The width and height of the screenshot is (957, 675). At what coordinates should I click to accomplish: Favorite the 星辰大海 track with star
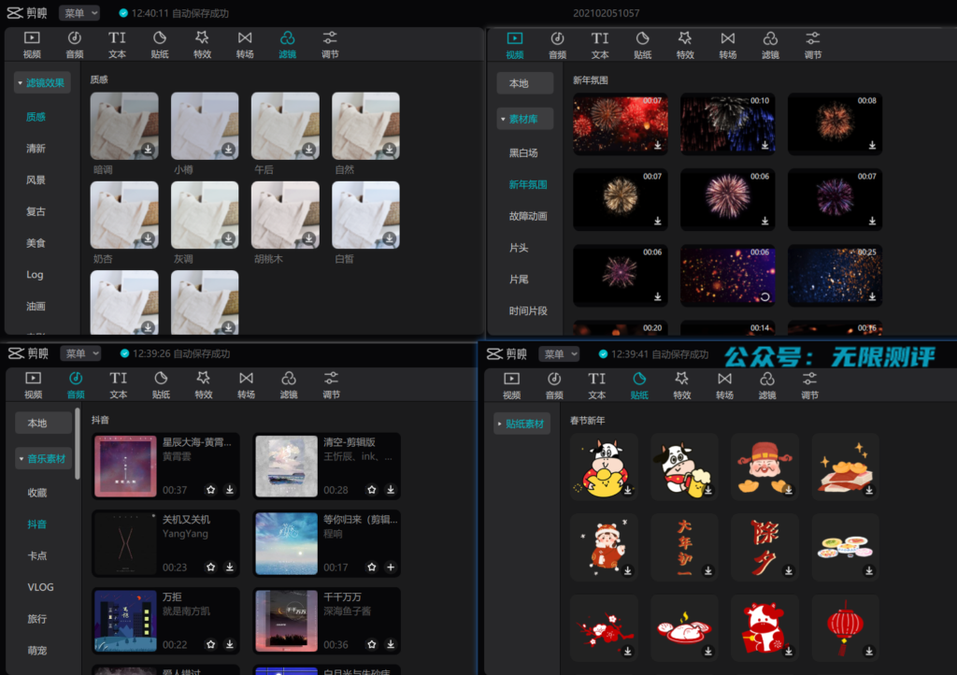point(211,489)
